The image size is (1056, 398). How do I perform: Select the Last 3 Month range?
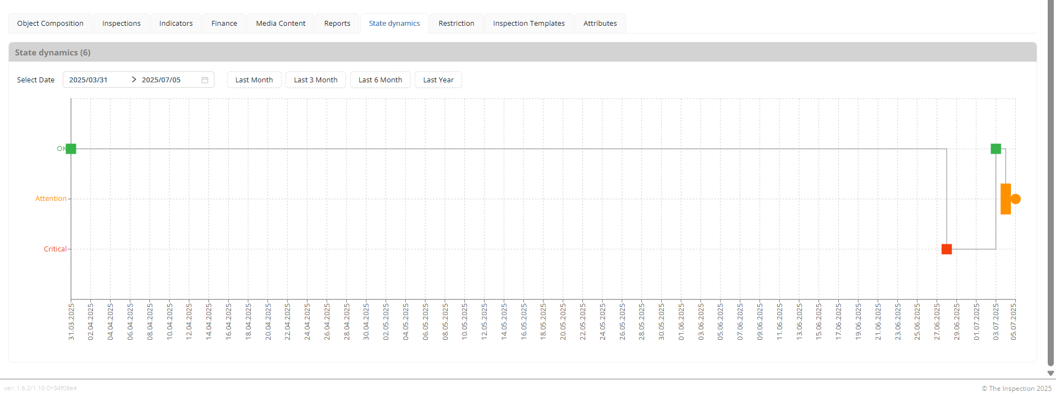pyautogui.click(x=316, y=80)
